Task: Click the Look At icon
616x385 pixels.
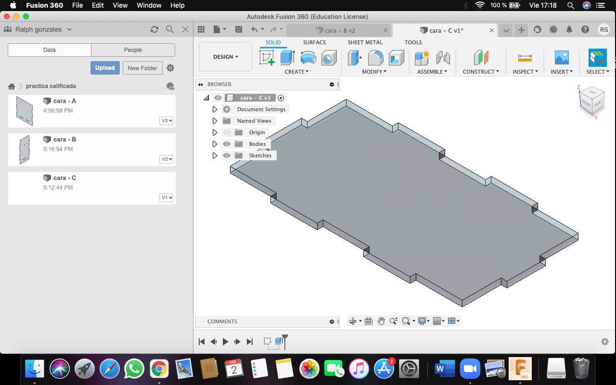Action: (x=369, y=321)
